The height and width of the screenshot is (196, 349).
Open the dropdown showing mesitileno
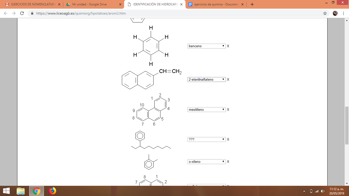[206, 110]
